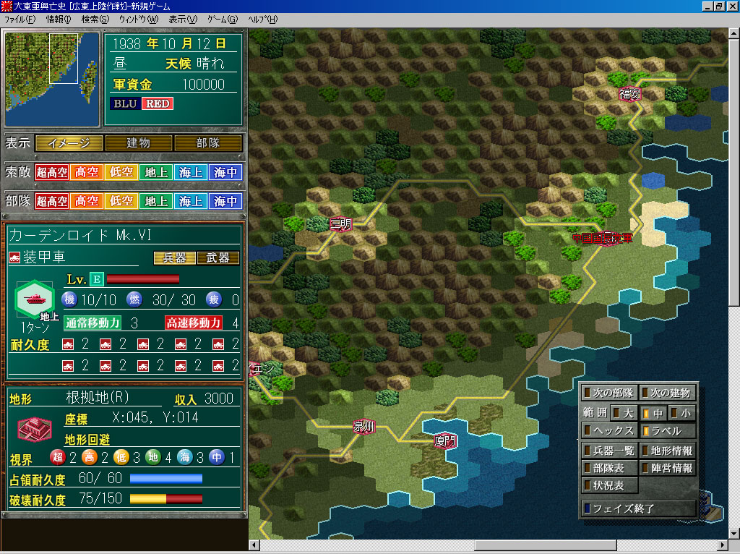Viewport: 740px width, 554px height.
Task: Click the 次の建物 button
Action: click(668, 393)
